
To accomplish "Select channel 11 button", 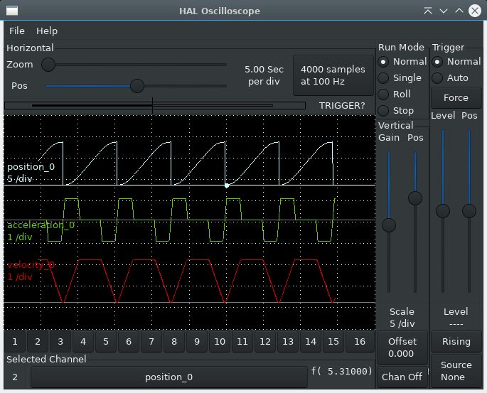I will pyautogui.click(x=242, y=341).
